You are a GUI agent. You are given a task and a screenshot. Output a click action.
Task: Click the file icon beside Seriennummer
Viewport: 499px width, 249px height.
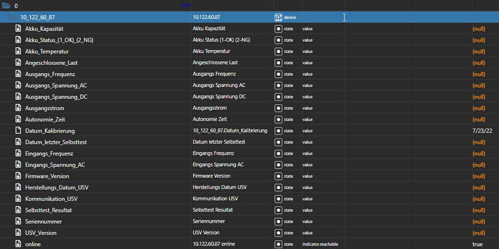pos(18,222)
